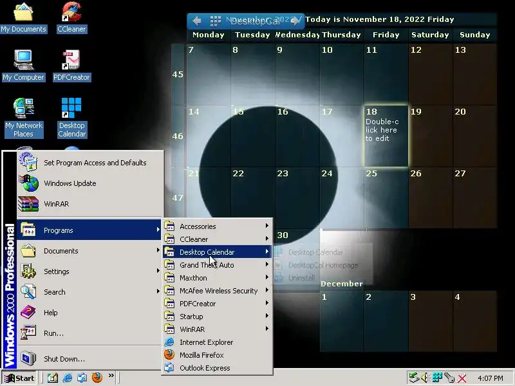Launch Mozilla Firefox from Programs
The height and width of the screenshot is (386, 515).
click(218, 355)
